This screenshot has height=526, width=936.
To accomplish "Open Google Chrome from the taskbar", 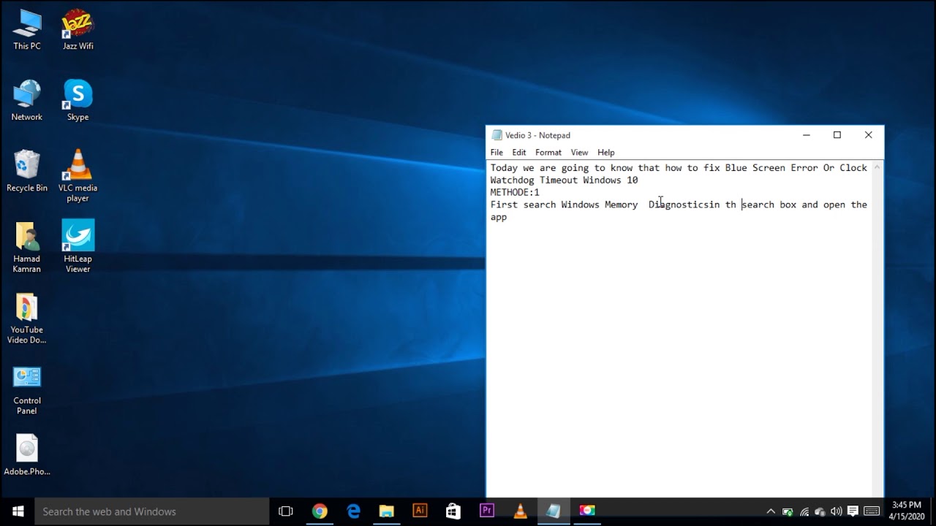I will point(320,511).
